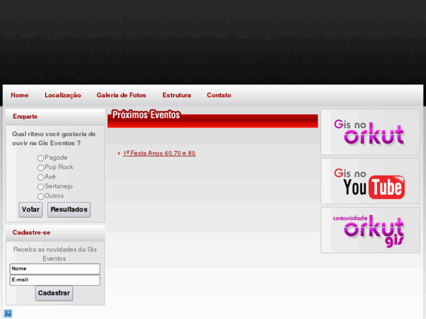
Task: Click the red arrow bullet beside event link
Action: (119, 153)
